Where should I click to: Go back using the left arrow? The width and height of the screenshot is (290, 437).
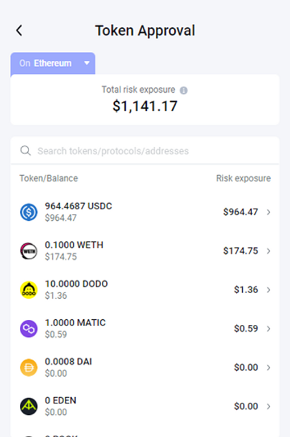pos(19,31)
